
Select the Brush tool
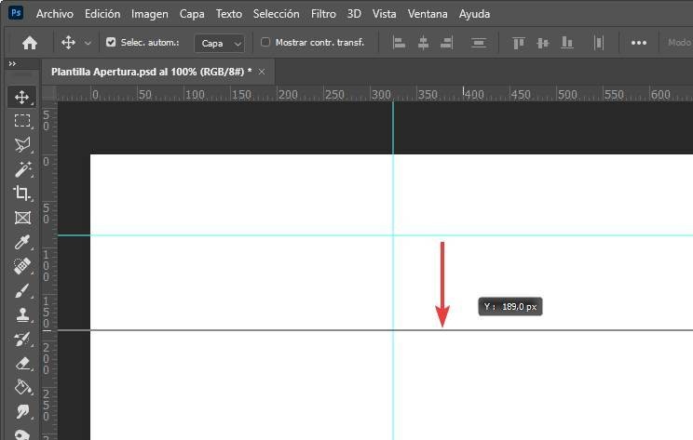[22, 291]
